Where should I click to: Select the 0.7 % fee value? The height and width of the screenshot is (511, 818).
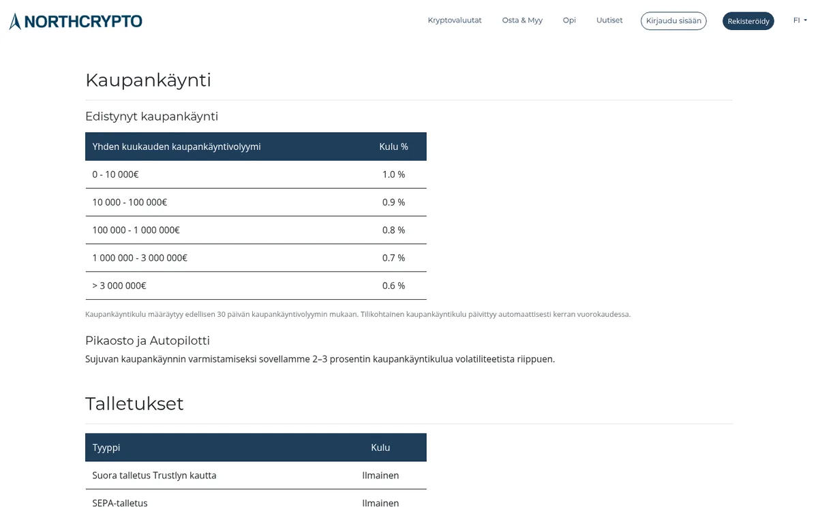tap(394, 258)
